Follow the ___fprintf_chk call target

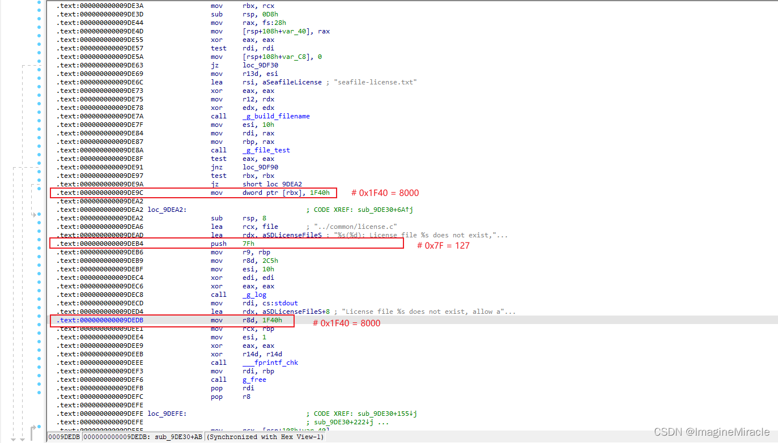coord(270,363)
